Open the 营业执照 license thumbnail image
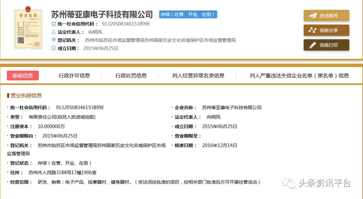This screenshot has width=363, height=199. [x=28, y=29]
